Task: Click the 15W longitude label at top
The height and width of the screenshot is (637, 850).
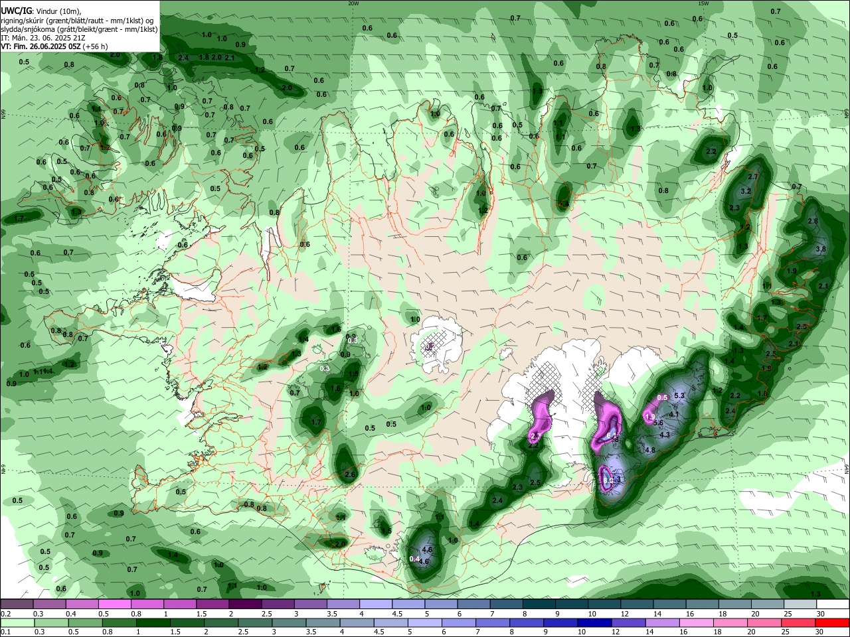Action: pos(703,3)
